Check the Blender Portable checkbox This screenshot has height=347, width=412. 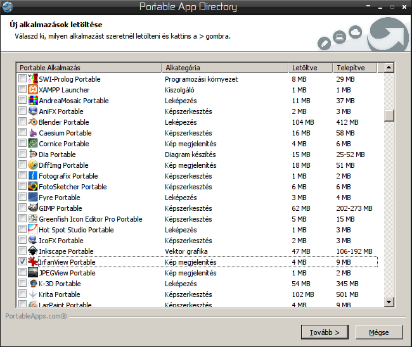[23, 122]
